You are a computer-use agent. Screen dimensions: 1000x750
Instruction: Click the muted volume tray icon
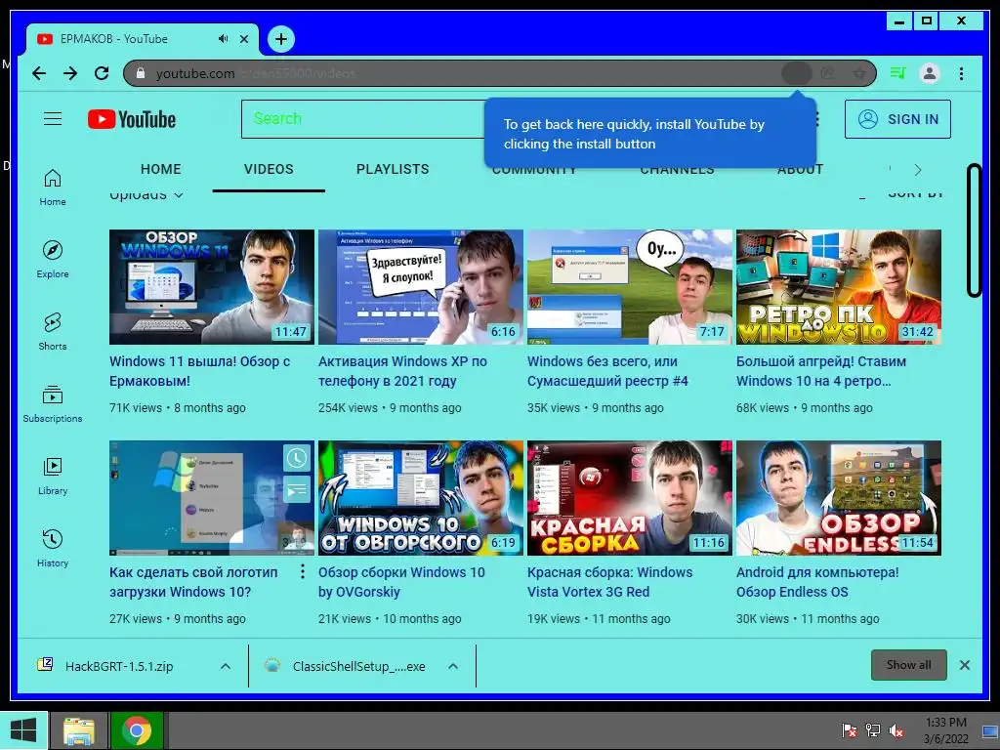click(x=896, y=730)
